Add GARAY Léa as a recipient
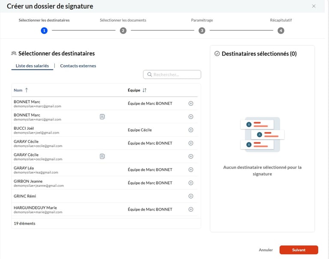 pos(191,170)
